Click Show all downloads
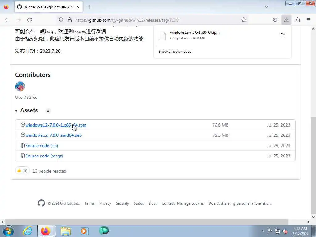Viewport: 316px width, 237px height. pyautogui.click(x=175, y=52)
